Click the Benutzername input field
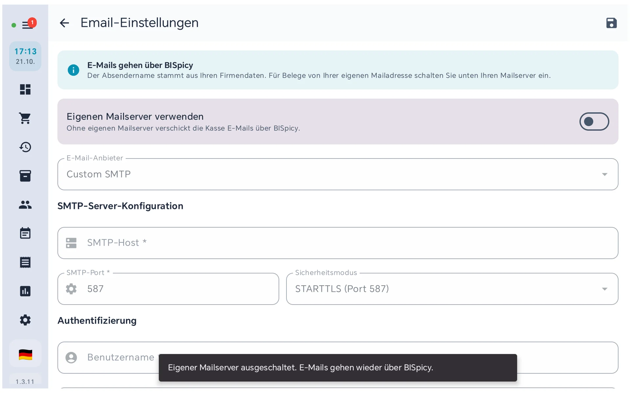 (x=338, y=358)
